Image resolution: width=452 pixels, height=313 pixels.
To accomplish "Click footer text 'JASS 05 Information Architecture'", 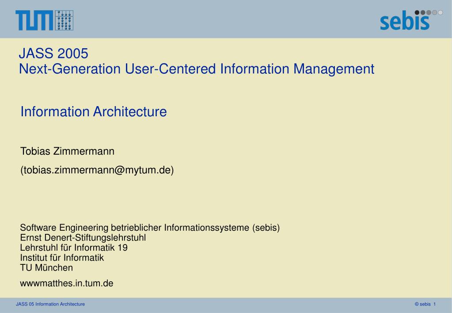I will (50, 304).
